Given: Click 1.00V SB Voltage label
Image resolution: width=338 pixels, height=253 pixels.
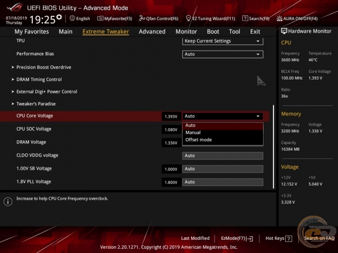Looking at the screenshot, I should click(x=34, y=169).
